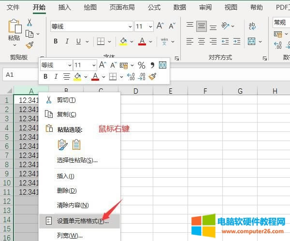This screenshot has height=241, width=290.
Task: Open the ribbon font size dropdown
Action: click(151, 27)
